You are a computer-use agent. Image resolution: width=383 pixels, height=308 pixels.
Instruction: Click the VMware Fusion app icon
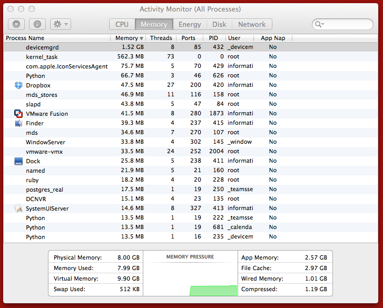tap(18, 114)
